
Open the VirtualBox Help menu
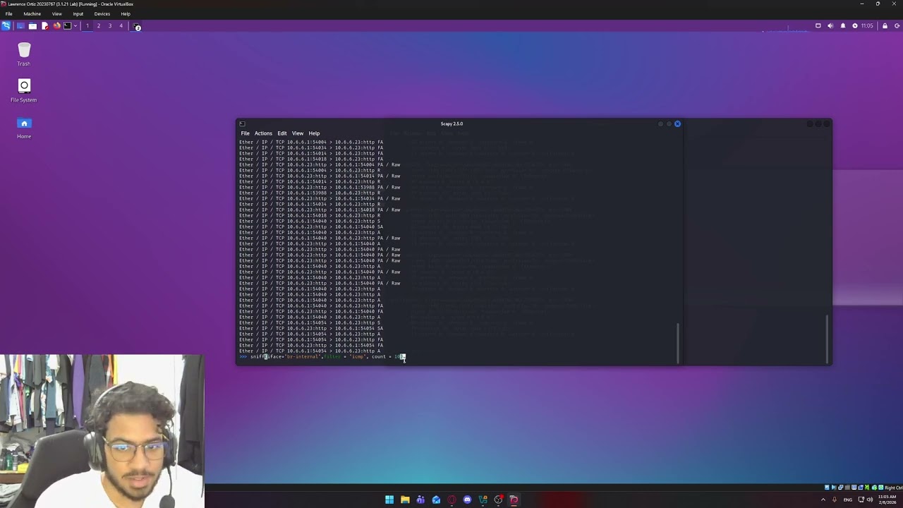pyautogui.click(x=126, y=14)
